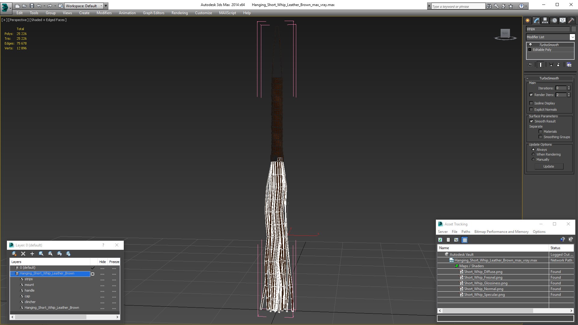Click Refresh icon in Asset Tracking toolbar
Viewport: 578px width, 325px height.
click(440, 240)
